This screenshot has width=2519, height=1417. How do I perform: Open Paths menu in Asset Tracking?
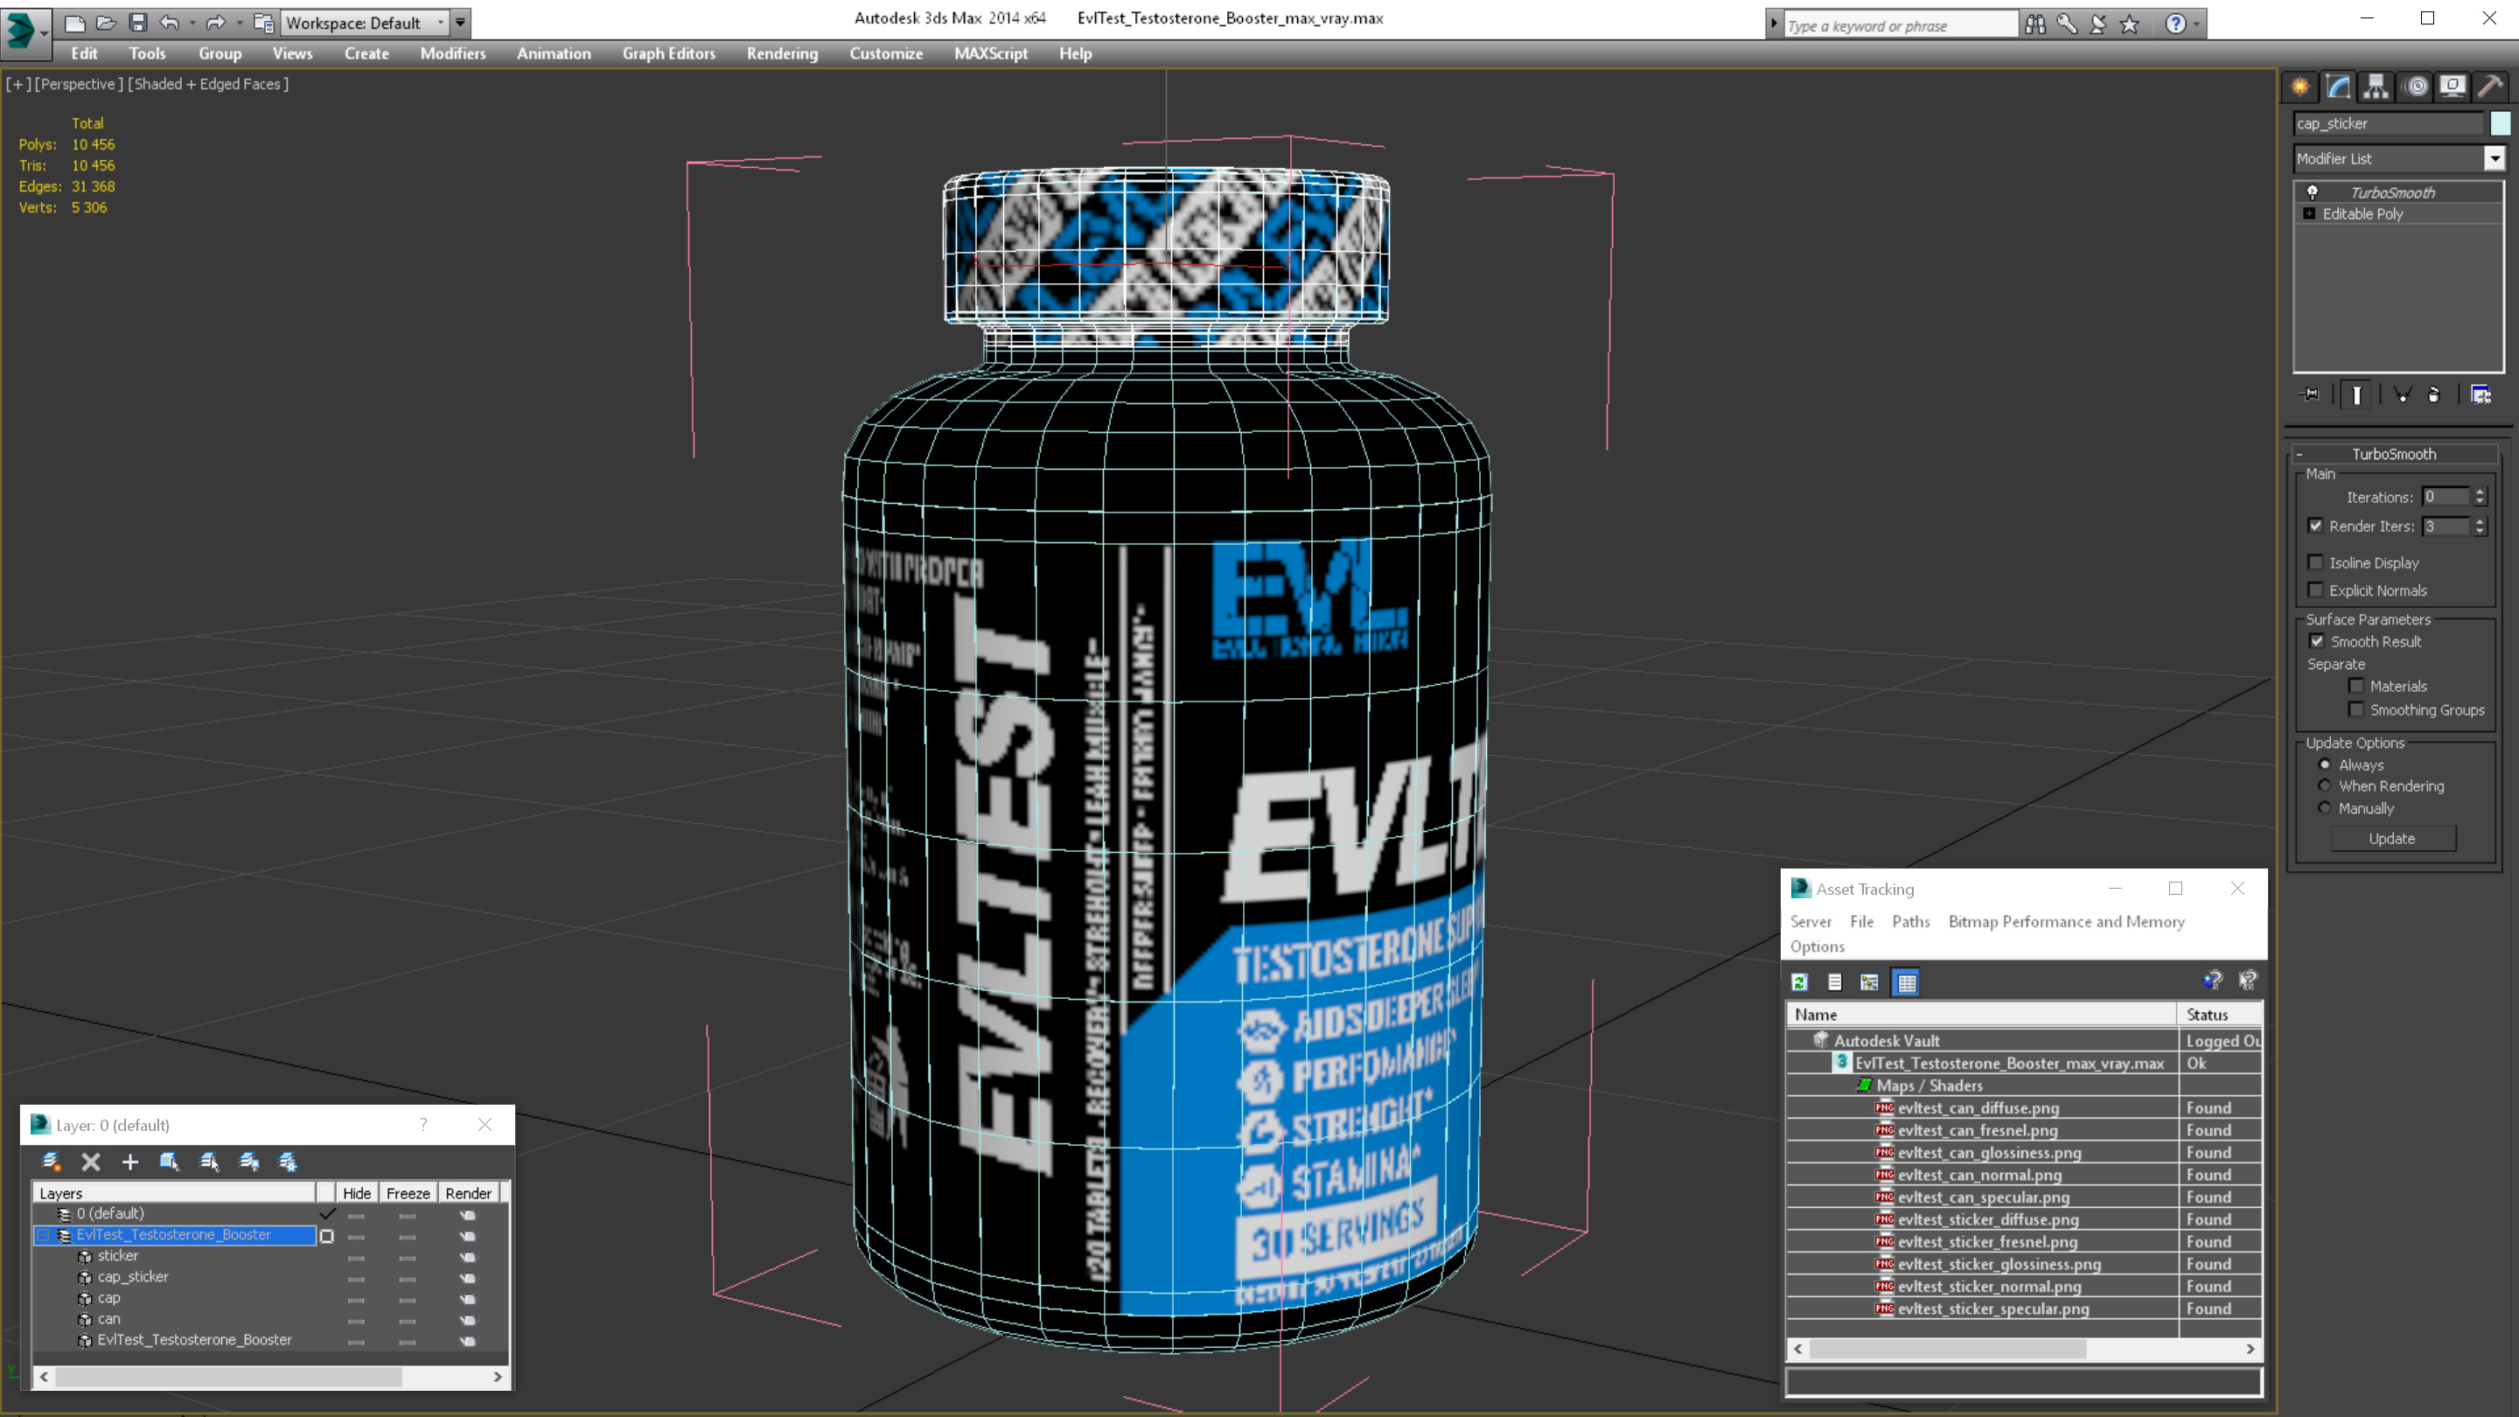pos(1911,921)
